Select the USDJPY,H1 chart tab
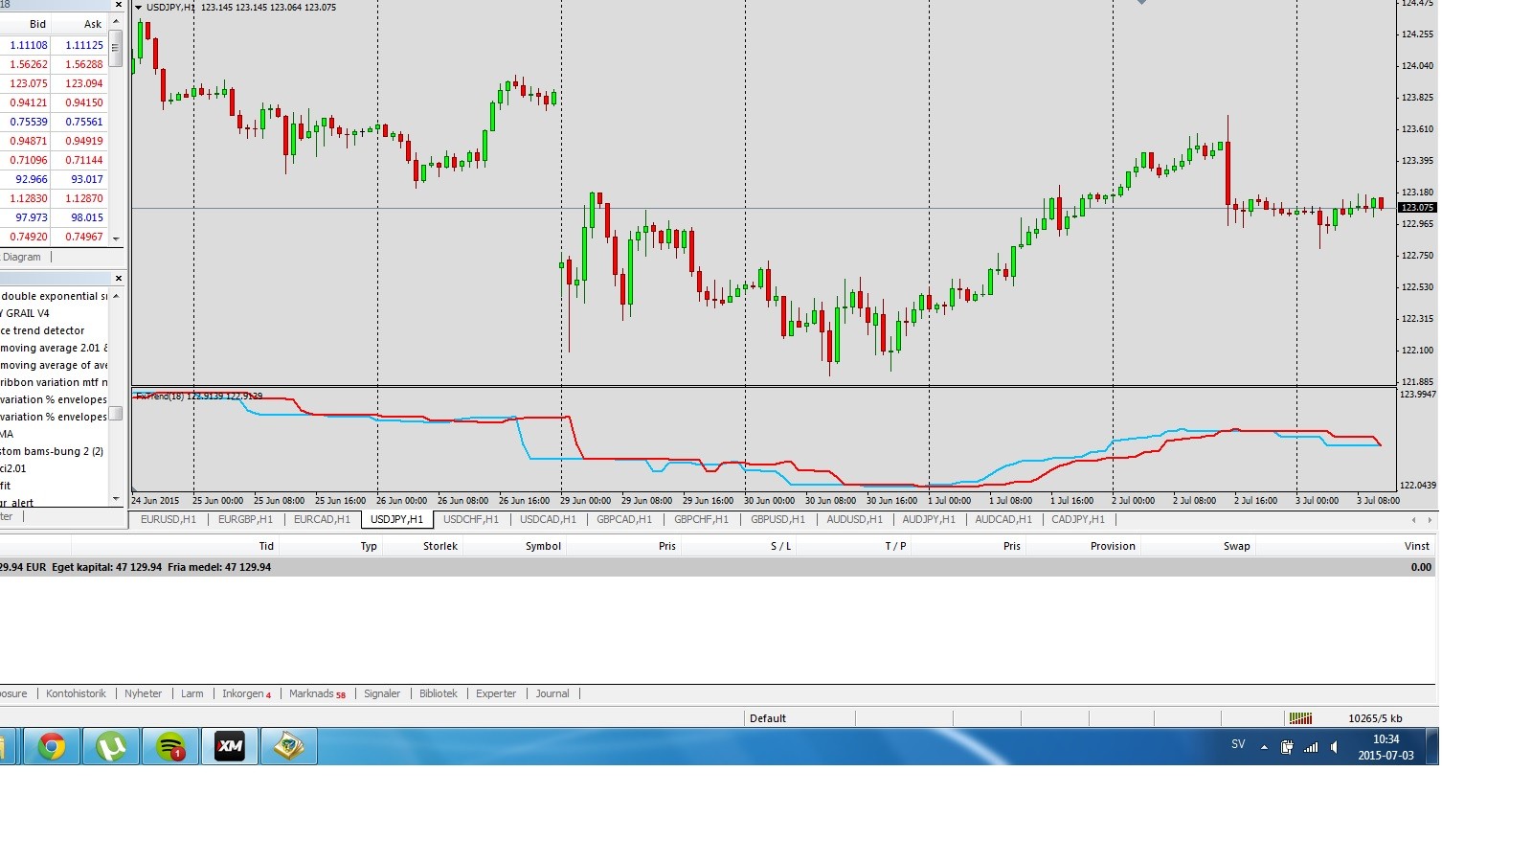This screenshot has height=862, width=1532. pos(396,519)
